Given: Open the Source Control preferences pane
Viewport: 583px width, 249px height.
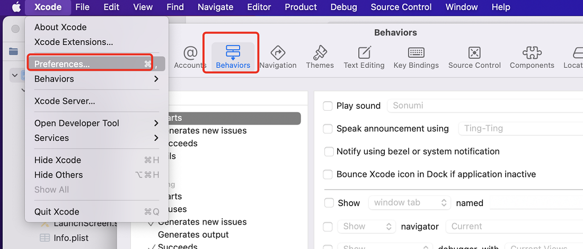Looking at the screenshot, I should click(474, 58).
